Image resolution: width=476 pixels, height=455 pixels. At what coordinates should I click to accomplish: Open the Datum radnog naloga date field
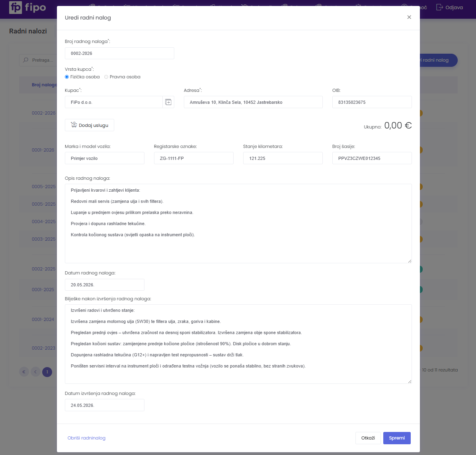point(104,285)
